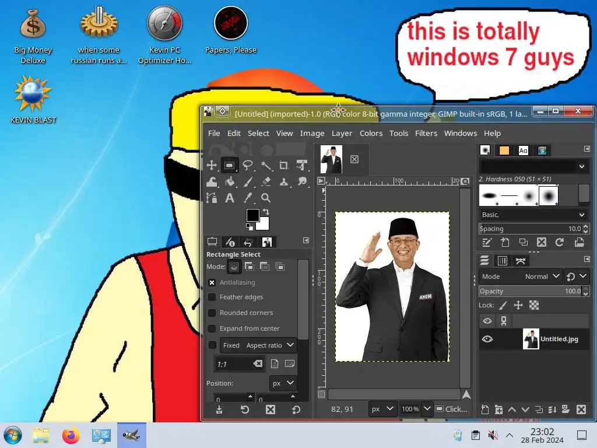Open the Colors menu

[x=371, y=134]
